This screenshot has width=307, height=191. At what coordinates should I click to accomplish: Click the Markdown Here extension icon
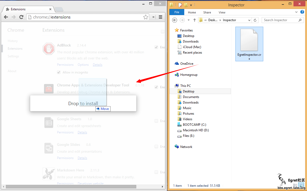pos(49,174)
